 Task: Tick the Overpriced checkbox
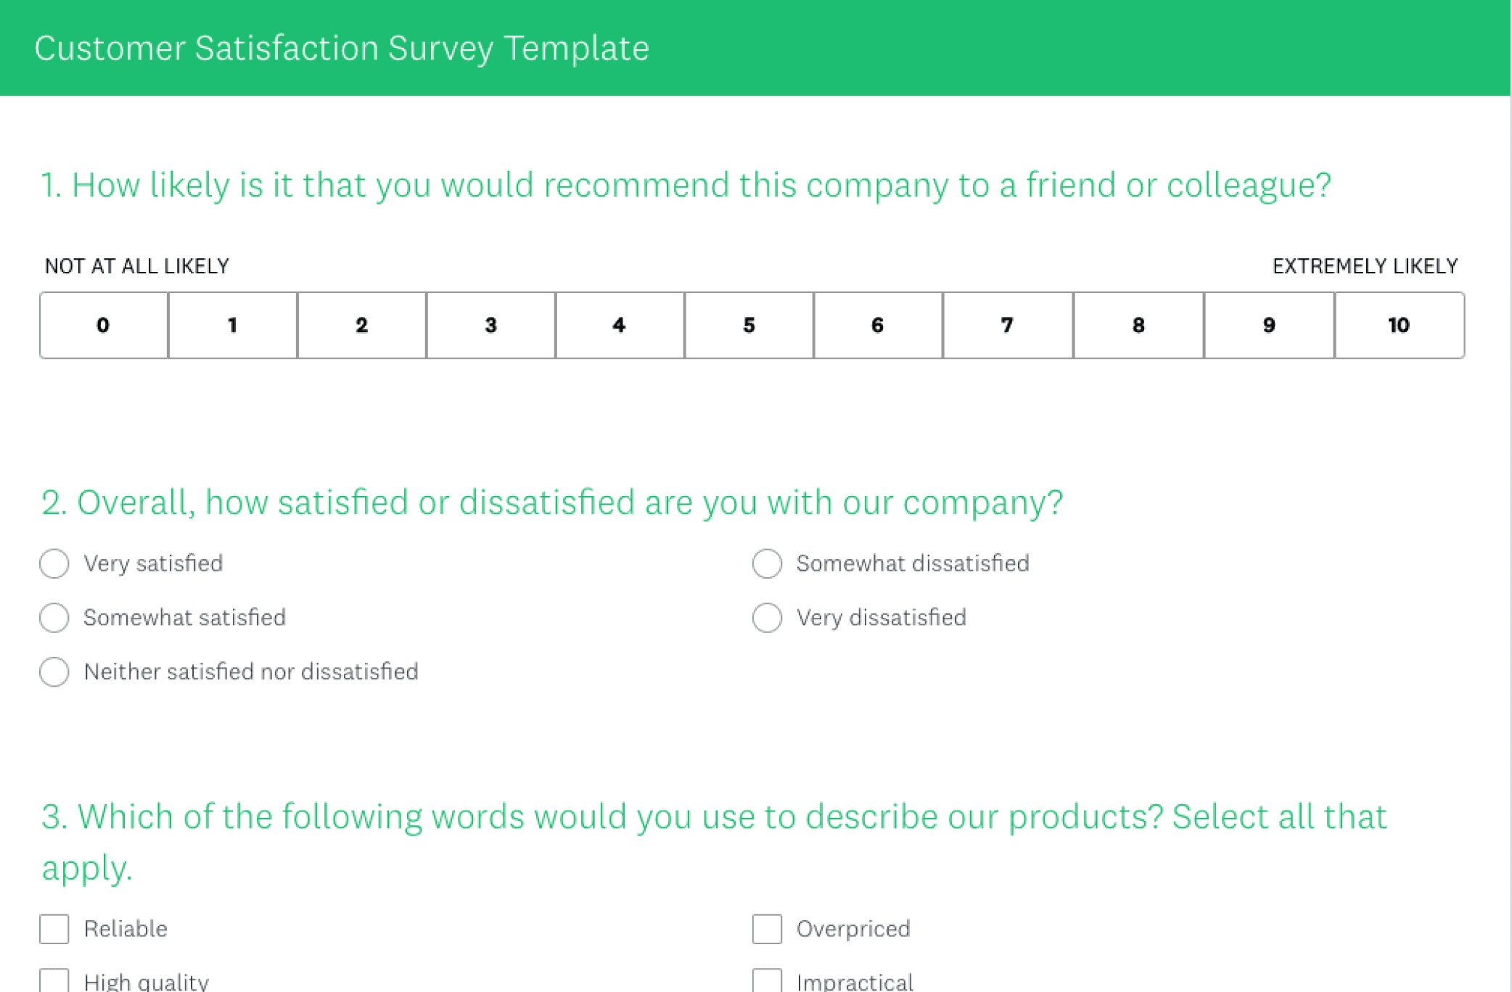[x=767, y=929]
